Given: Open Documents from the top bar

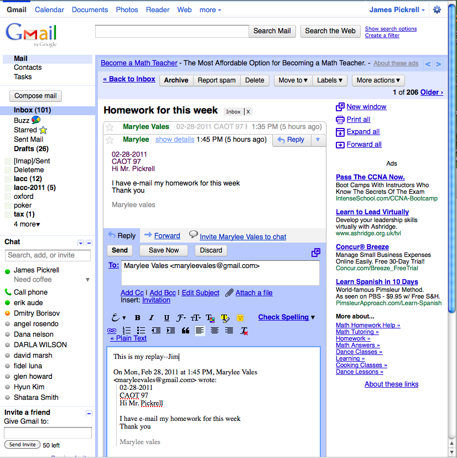Looking at the screenshot, I should click(90, 9).
